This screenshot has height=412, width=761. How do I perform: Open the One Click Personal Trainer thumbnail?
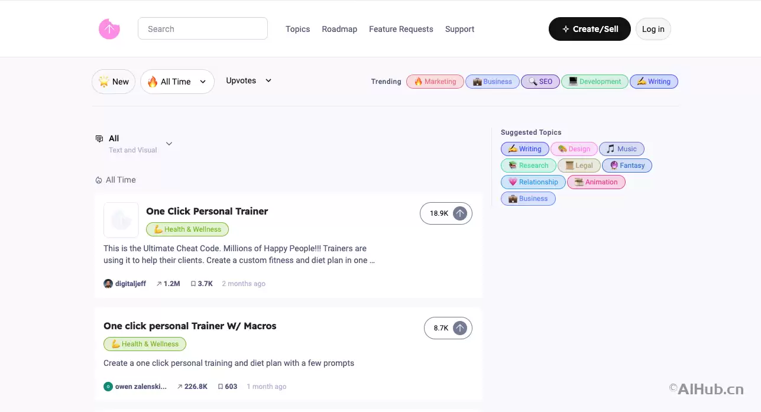(121, 220)
